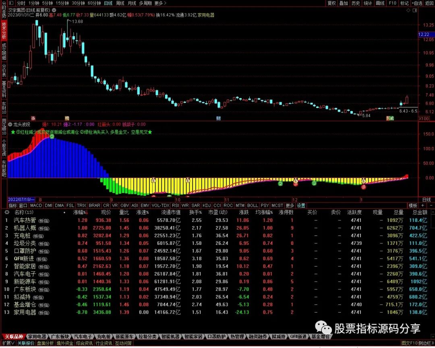
Task: Click the diamond icon at the chart's upper right
Action: [408, 10]
